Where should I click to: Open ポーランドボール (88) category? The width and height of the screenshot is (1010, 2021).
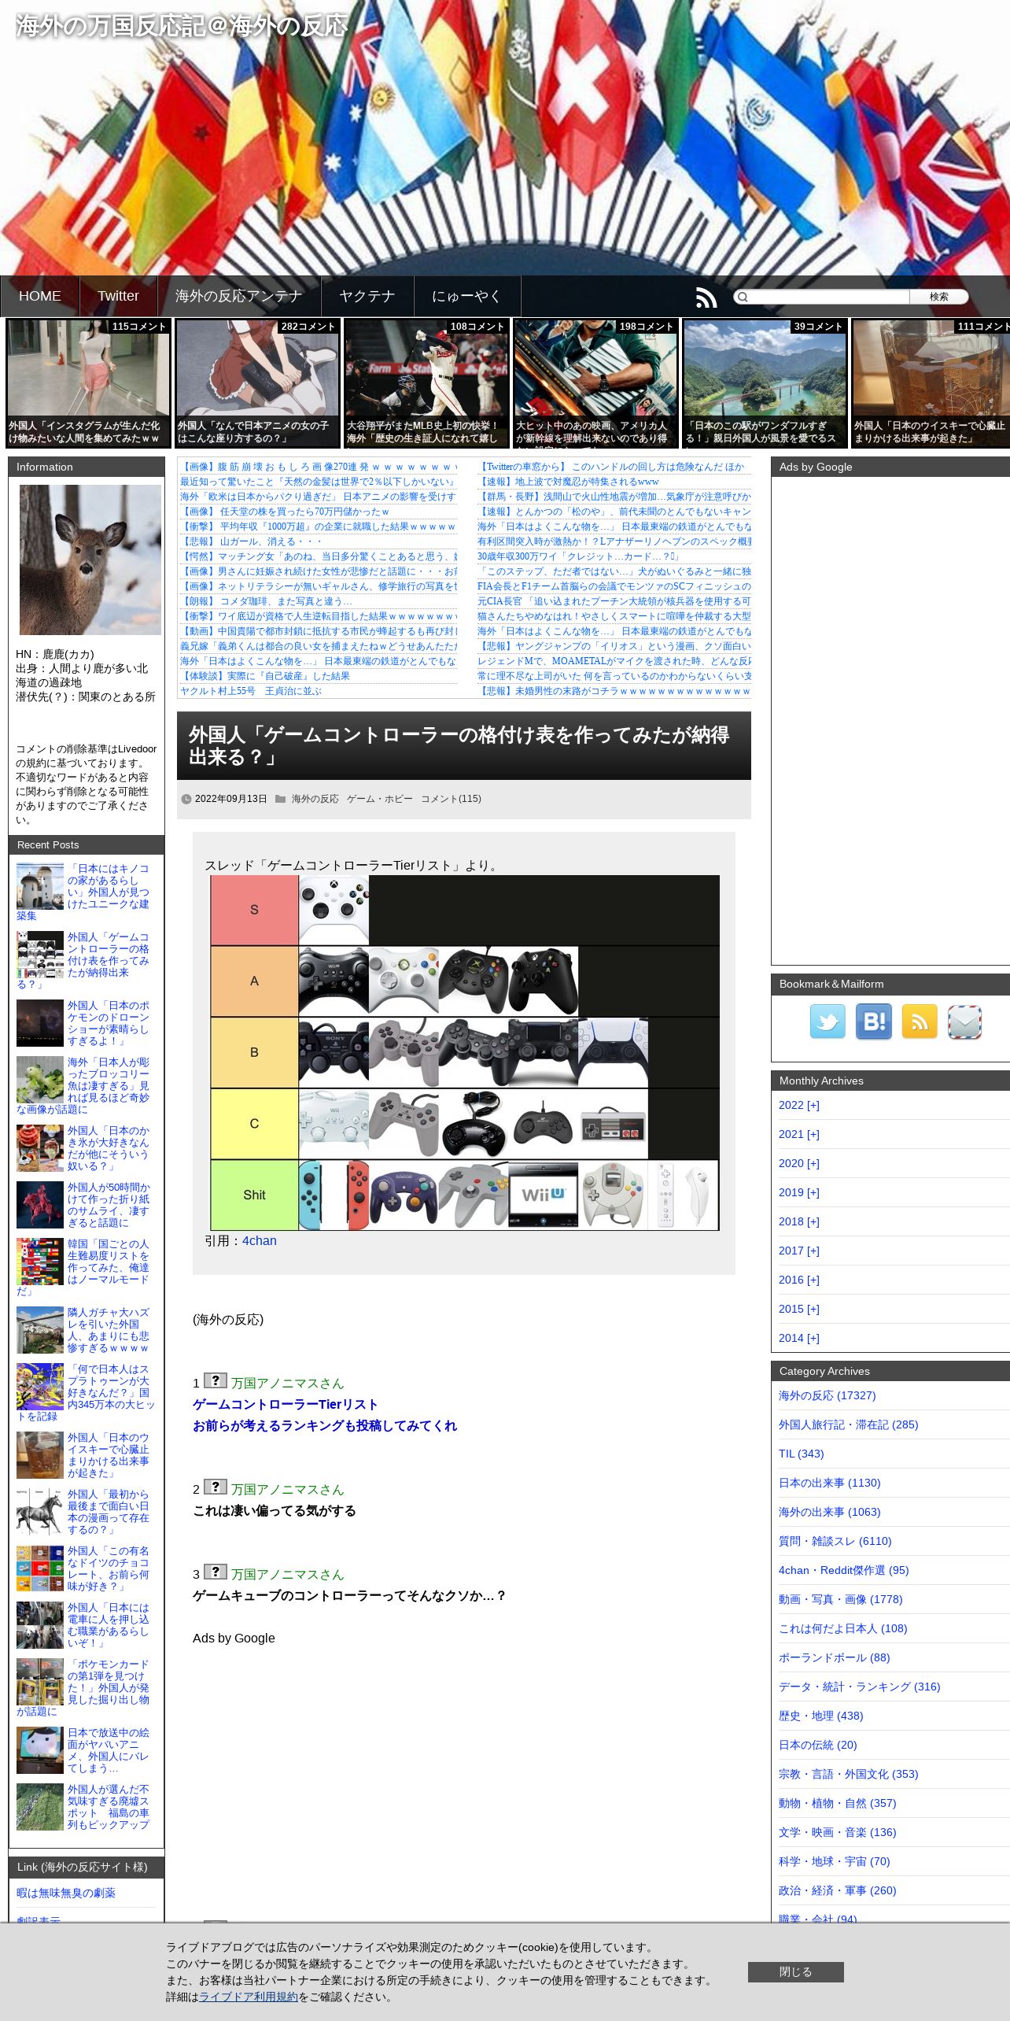[x=834, y=1657]
